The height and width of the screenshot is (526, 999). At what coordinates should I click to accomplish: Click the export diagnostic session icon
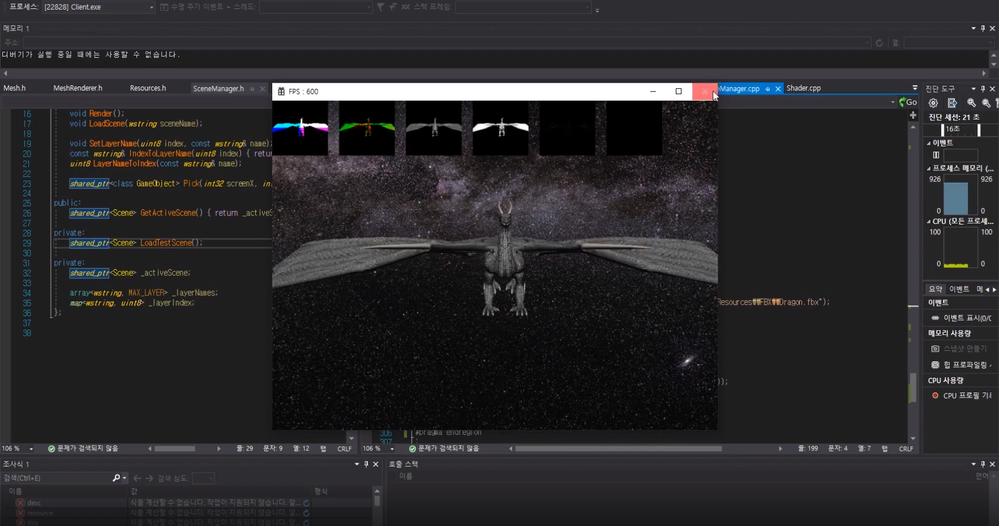point(953,102)
